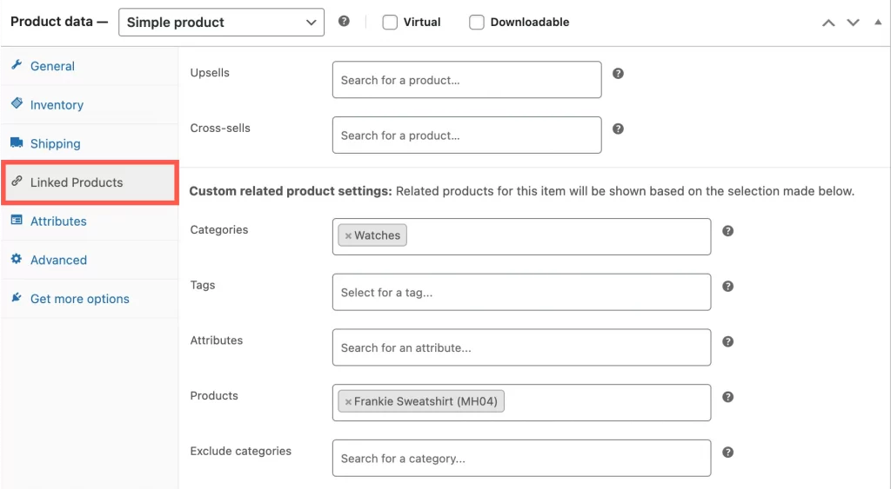Click the Cross-sells help tooltip icon
This screenshot has height=489, width=891.
coord(619,129)
